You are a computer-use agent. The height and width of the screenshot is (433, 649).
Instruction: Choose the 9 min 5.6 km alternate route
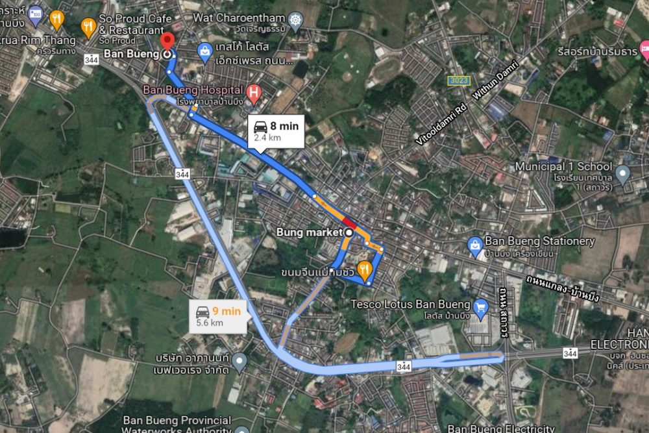point(218,316)
